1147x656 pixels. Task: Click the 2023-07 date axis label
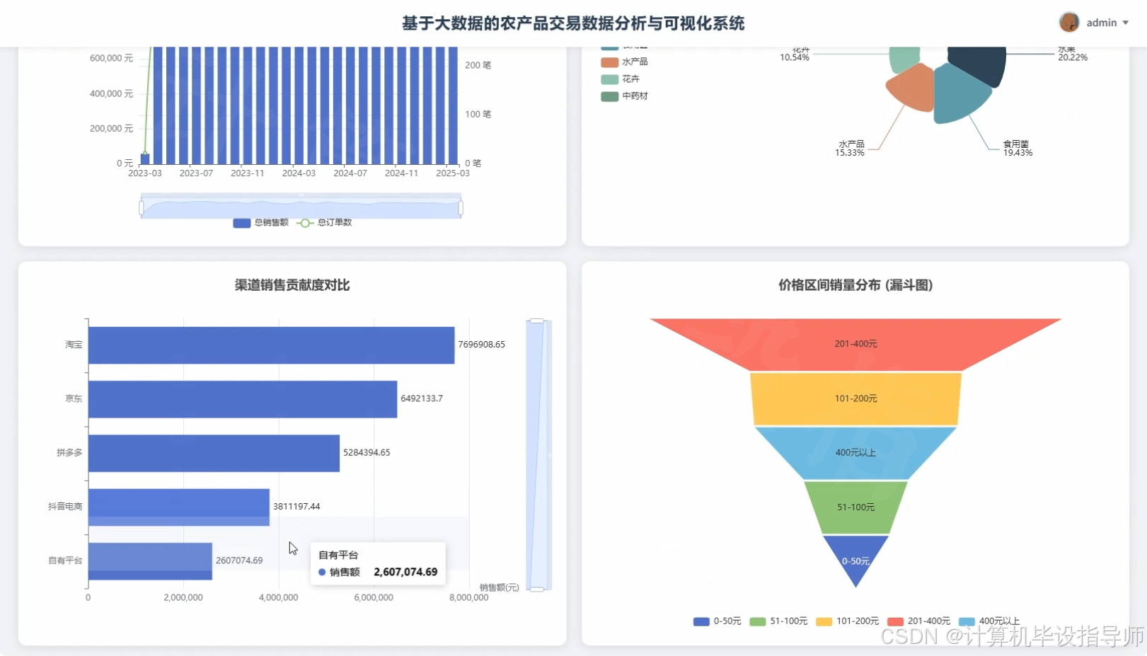click(x=196, y=173)
